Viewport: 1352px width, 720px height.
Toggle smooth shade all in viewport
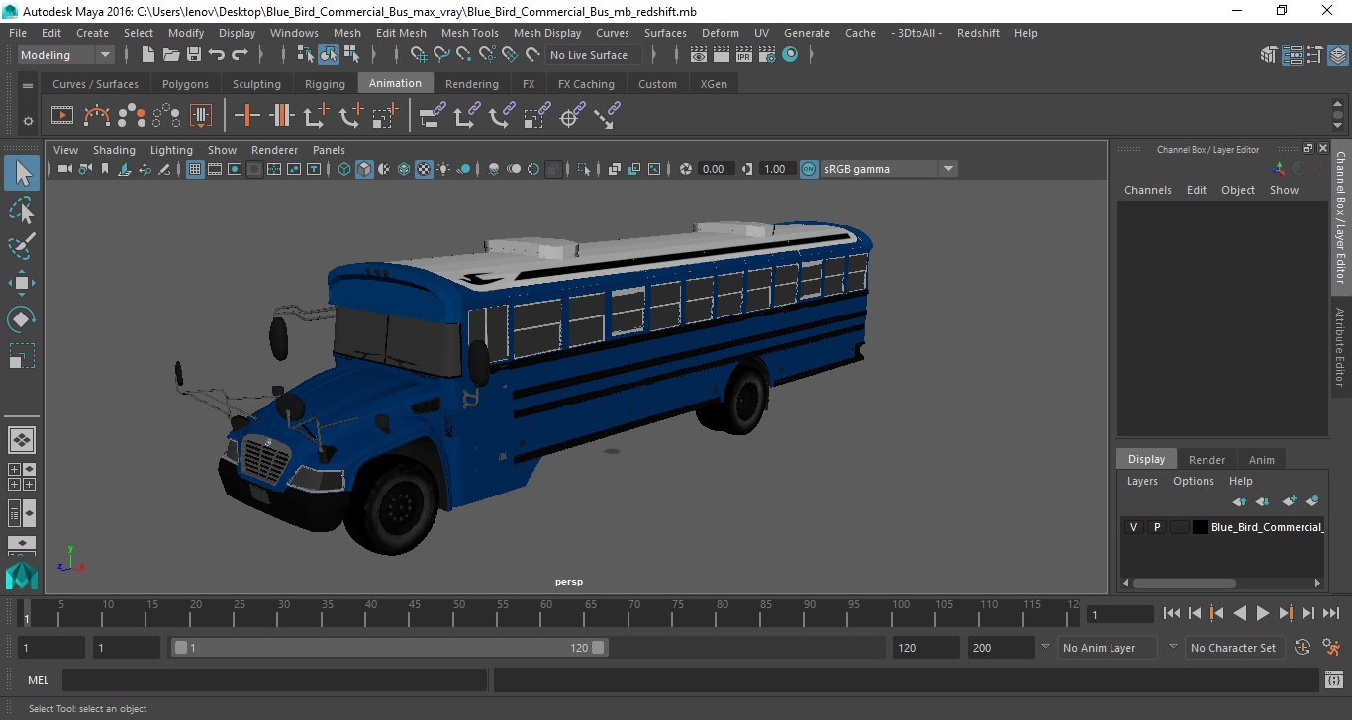(x=364, y=169)
